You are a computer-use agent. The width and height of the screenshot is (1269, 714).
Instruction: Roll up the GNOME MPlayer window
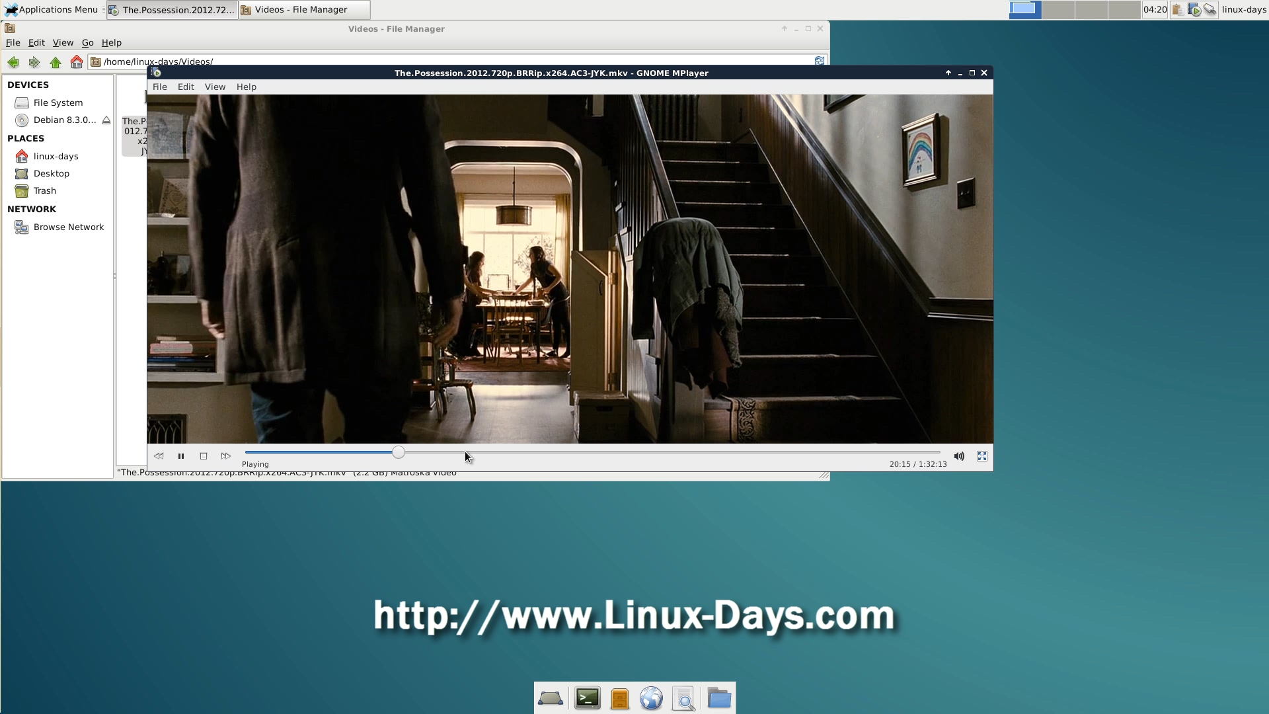point(948,73)
